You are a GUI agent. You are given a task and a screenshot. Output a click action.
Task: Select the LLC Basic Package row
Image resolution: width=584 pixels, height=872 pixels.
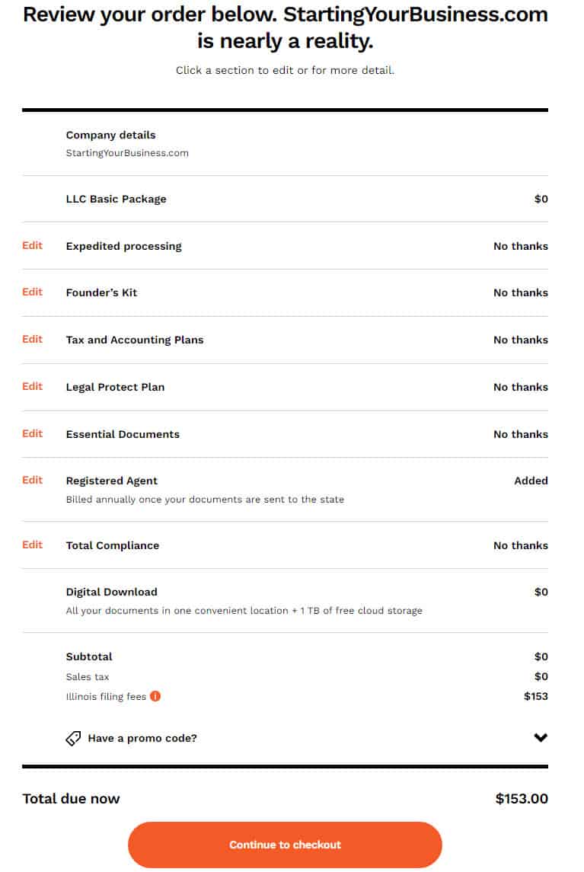tap(116, 199)
